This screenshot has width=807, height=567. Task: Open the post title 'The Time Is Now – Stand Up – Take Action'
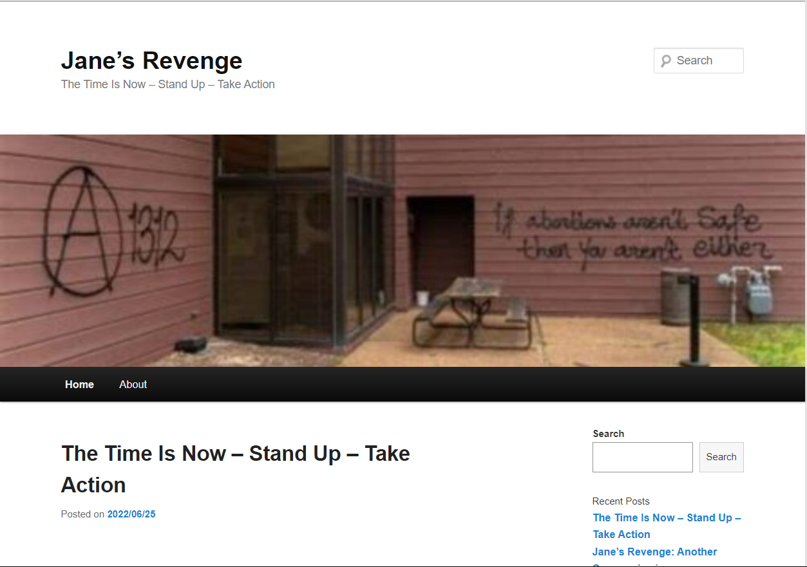236,469
